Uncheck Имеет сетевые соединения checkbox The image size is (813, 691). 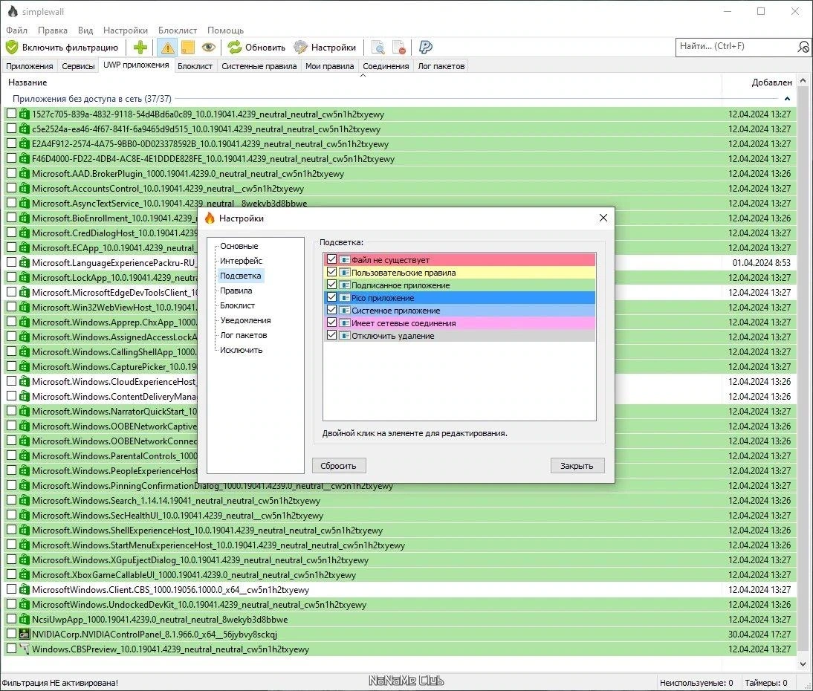coord(332,322)
